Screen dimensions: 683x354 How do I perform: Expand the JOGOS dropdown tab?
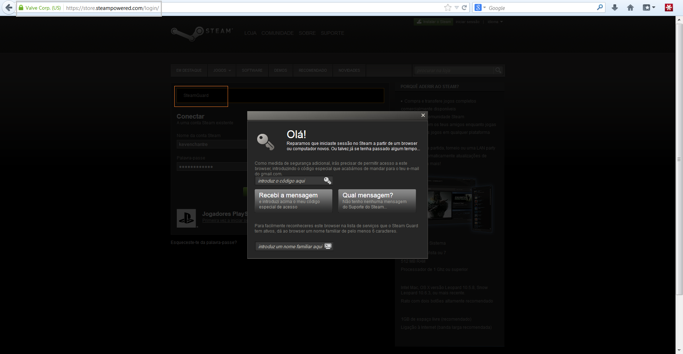(222, 70)
